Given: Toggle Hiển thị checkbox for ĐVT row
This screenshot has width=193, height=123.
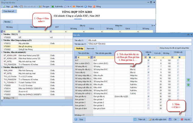Looking at the screenshot, I should [149, 61].
